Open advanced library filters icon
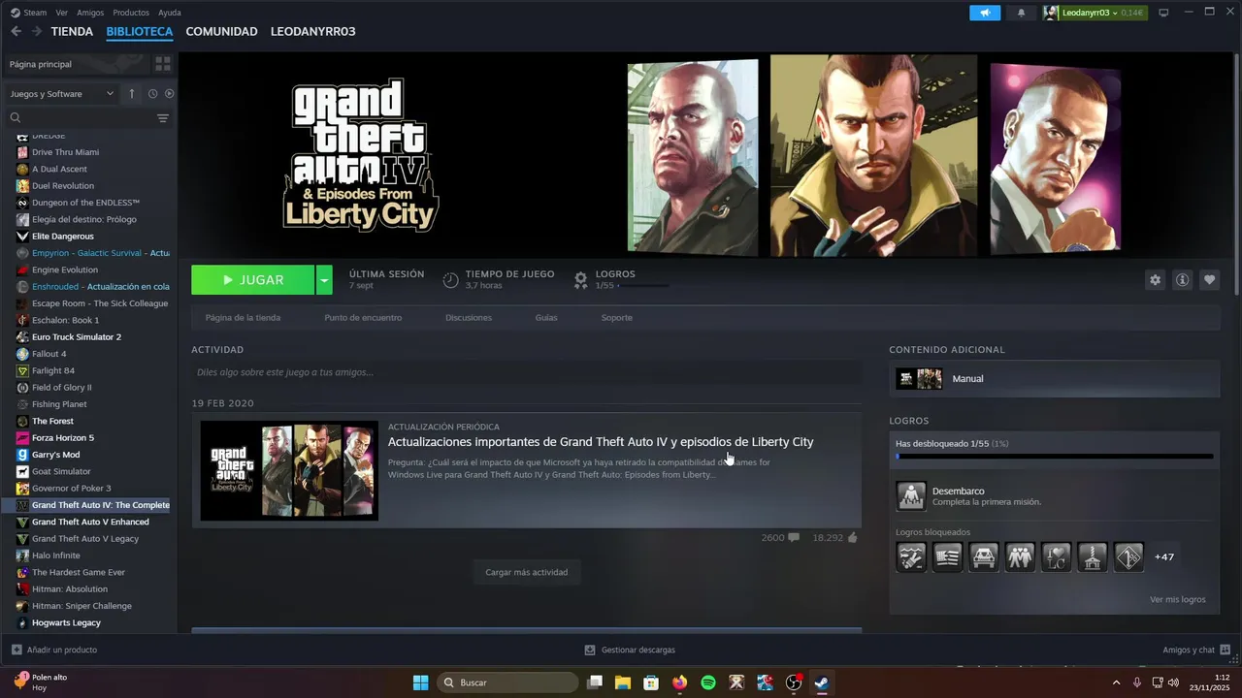The width and height of the screenshot is (1242, 698). click(x=163, y=118)
